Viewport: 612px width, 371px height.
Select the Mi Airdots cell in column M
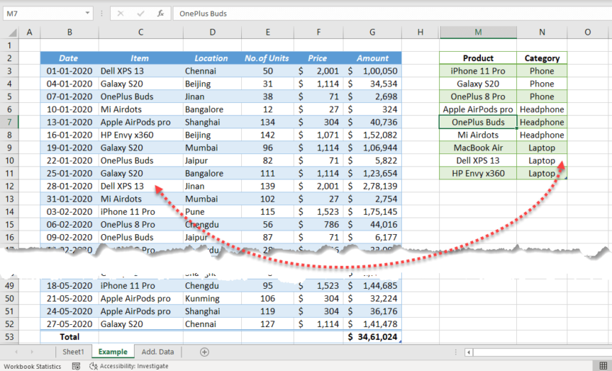(x=478, y=135)
